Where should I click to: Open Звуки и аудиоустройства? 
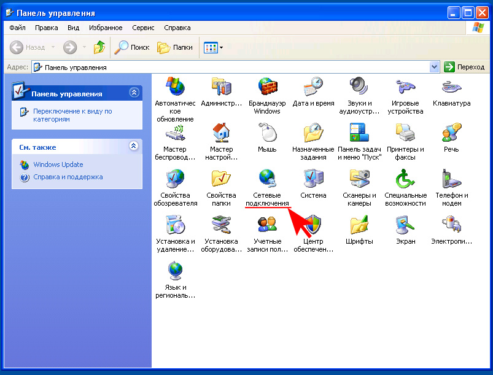click(359, 89)
